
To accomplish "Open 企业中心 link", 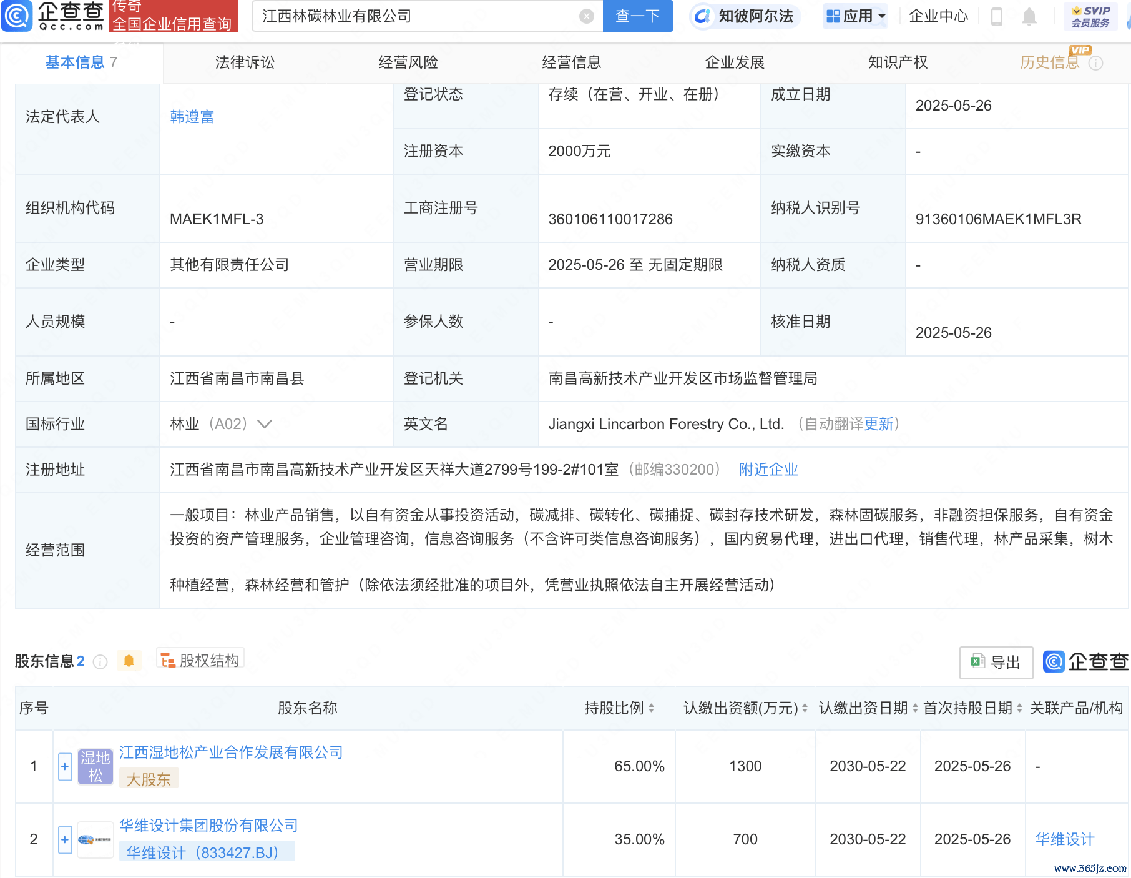I will (x=938, y=16).
